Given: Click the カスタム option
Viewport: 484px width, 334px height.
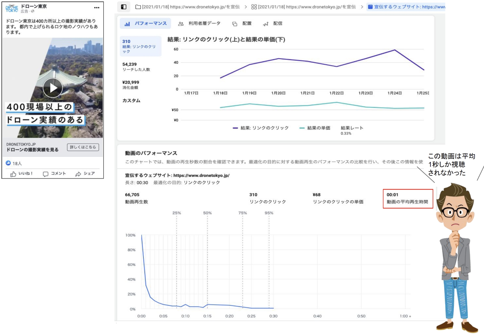Looking at the screenshot, I should coord(131,101).
